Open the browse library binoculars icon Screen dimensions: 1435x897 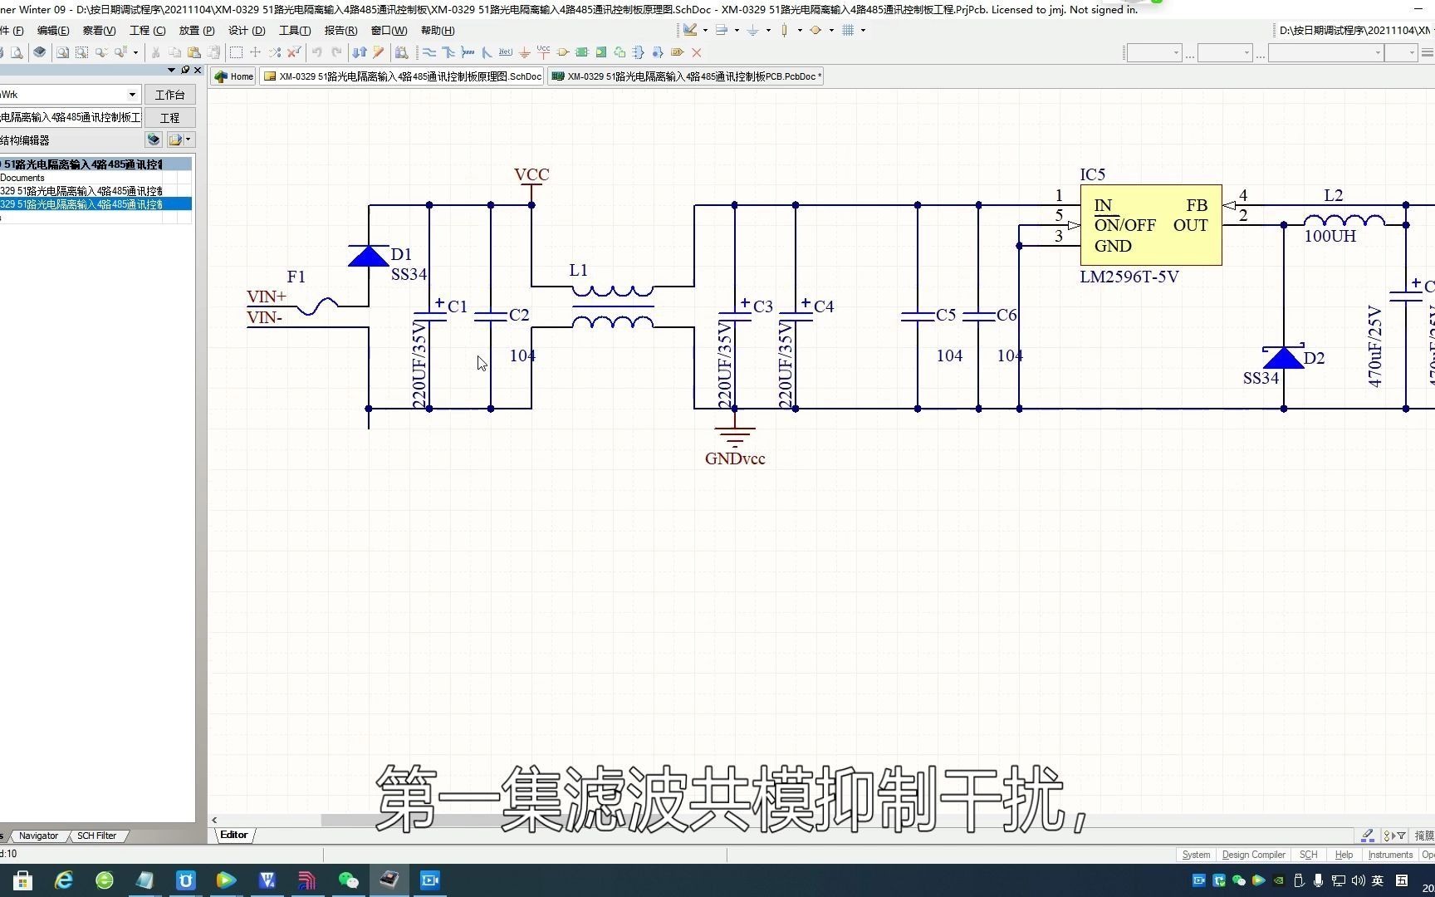coord(402,52)
